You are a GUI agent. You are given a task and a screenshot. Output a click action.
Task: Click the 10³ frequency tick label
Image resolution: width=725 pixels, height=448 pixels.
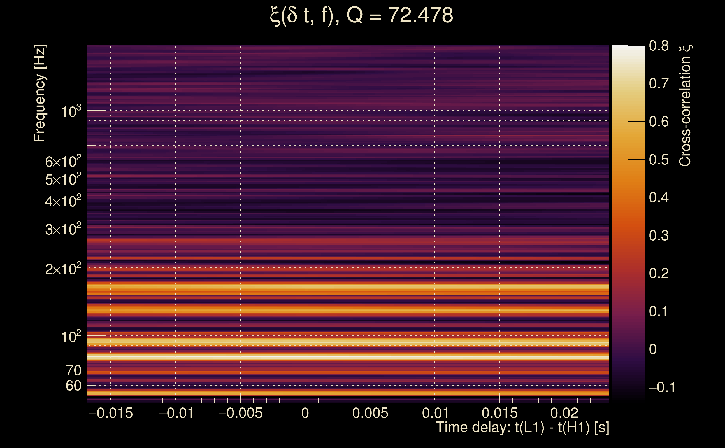[71, 112]
